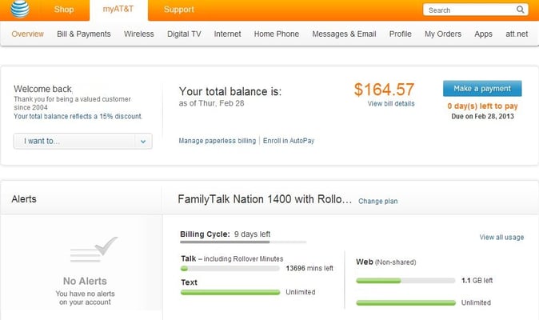
Task: Click the Web 1.1 GB left usage bar
Action: (405, 281)
